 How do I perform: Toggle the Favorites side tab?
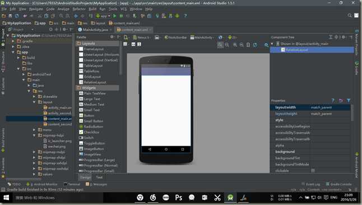point(3,168)
